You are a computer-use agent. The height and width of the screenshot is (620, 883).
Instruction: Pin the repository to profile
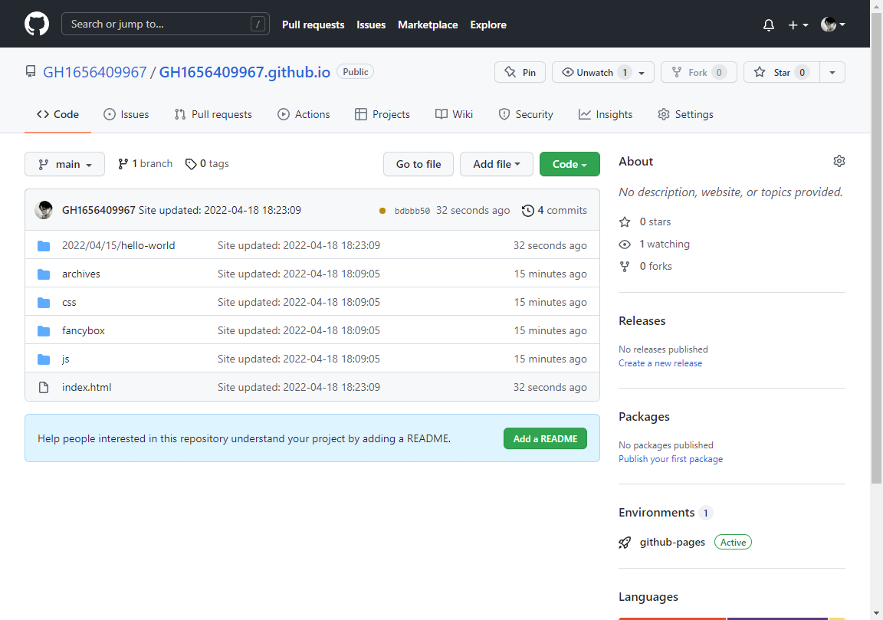[x=520, y=72]
